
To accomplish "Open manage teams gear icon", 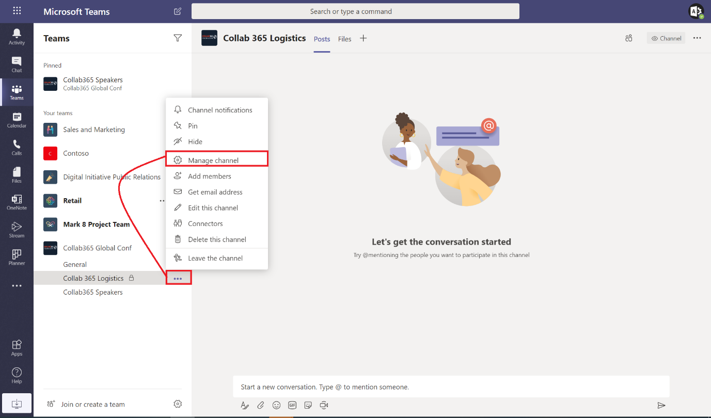I will coord(178,404).
